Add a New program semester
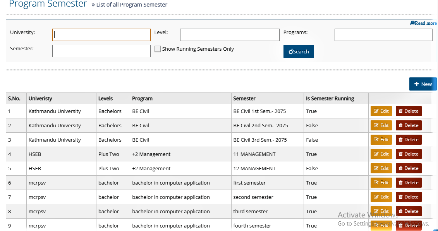The image size is (438, 231). (423, 84)
